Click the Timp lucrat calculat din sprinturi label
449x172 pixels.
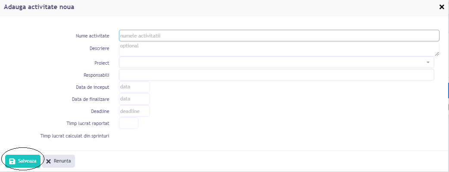75,136
